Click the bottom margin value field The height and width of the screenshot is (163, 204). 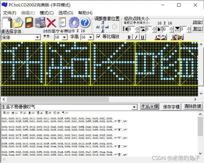coord(184,29)
